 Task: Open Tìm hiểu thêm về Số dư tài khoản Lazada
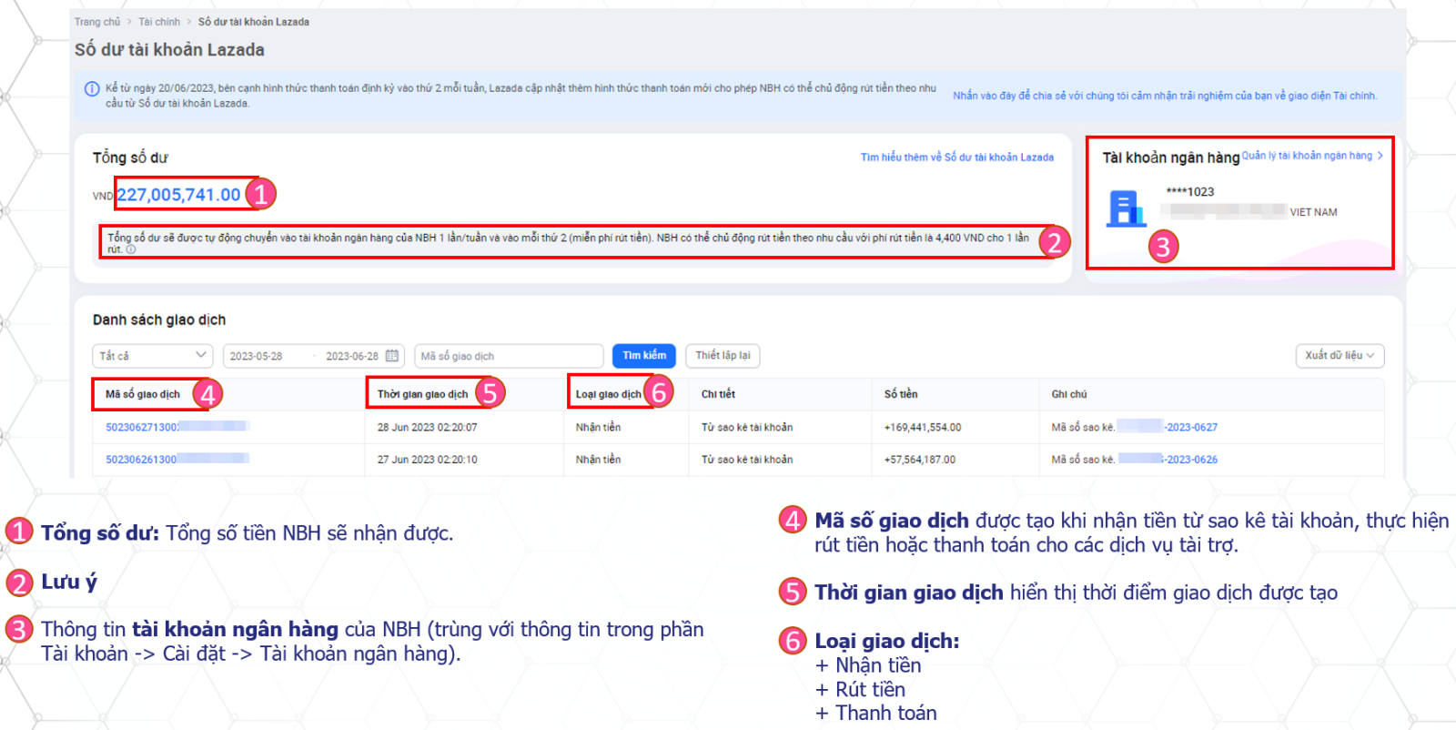pyautogui.click(x=957, y=157)
